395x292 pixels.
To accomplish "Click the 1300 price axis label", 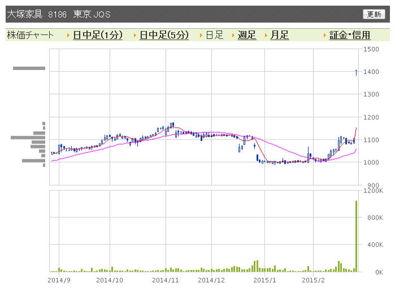I will pos(371,94).
